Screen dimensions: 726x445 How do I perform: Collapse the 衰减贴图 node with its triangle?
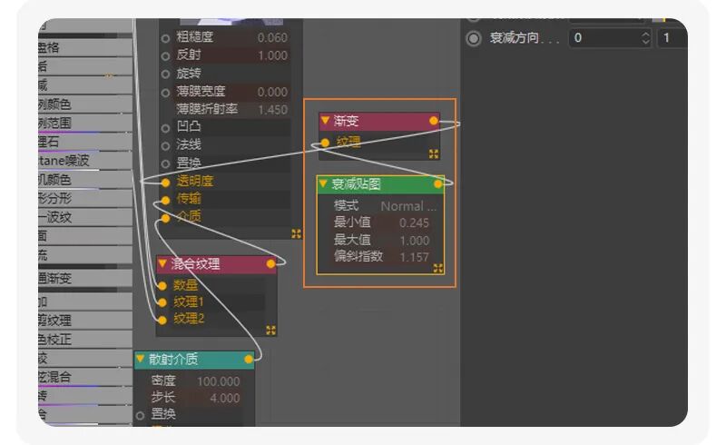click(323, 183)
